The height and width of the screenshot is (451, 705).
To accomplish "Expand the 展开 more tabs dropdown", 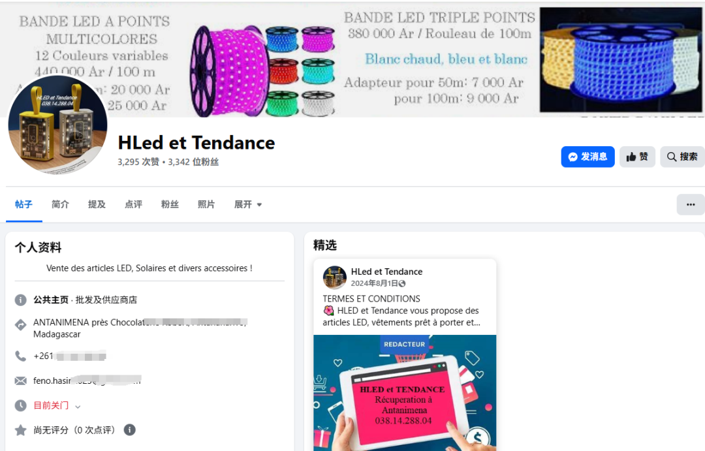I will tap(248, 204).
